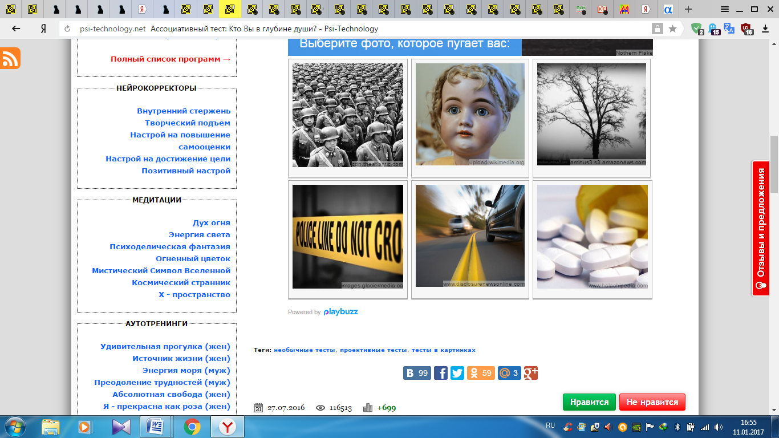779x438 pixels.
Task: Go back with the browser back arrow
Action: pyautogui.click(x=16, y=29)
